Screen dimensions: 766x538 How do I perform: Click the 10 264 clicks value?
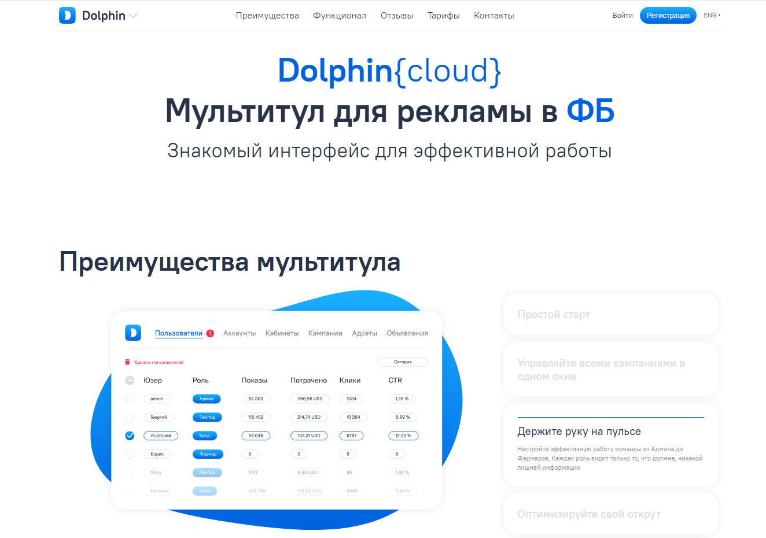pyautogui.click(x=353, y=417)
